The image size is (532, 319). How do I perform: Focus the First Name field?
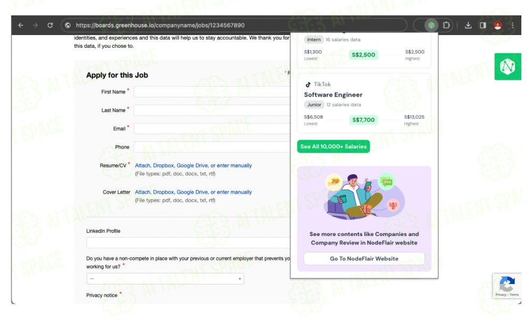(212, 92)
